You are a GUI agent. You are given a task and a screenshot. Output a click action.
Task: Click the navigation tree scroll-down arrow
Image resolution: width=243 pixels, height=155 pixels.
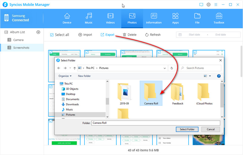(108, 117)
